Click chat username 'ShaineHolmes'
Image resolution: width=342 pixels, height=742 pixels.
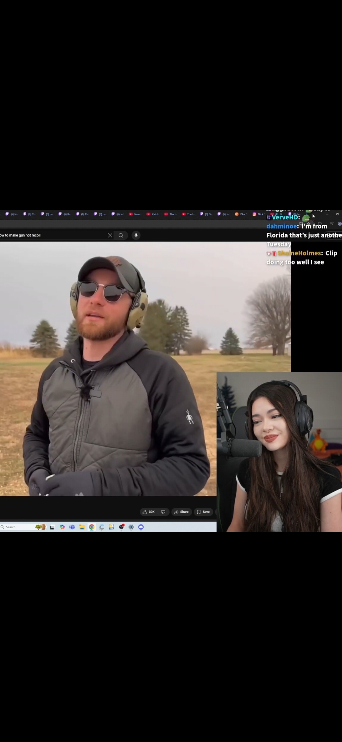[299, 253]
